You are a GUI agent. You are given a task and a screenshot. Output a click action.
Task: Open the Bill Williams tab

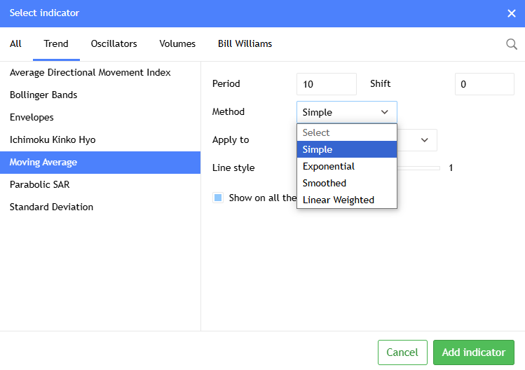[245, 44]
